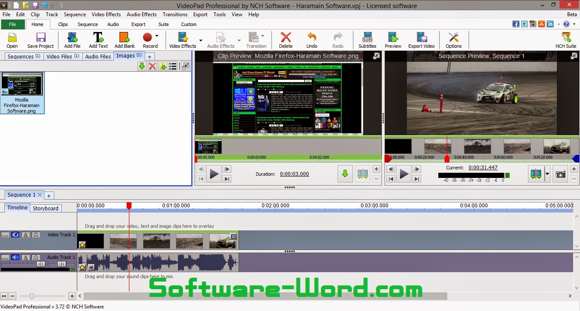Toggle visibility of Video Track 1

(x=15, y=235)
